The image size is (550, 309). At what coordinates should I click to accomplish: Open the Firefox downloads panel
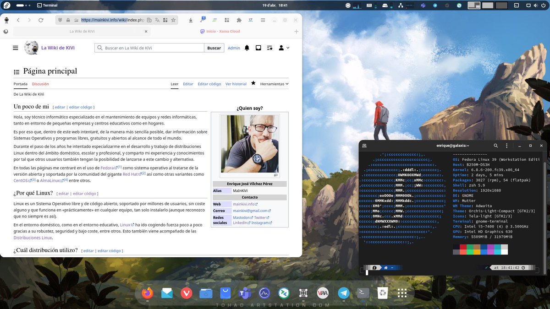(191, 20)
